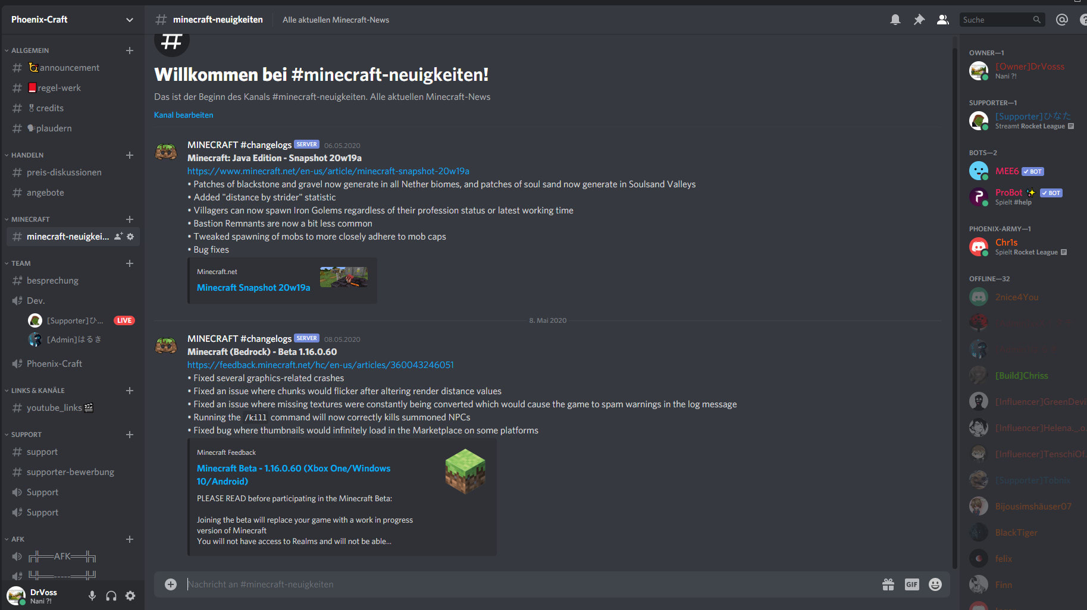Click the Kanal bearbeiten link
This screenshot has height=610, width=1087.
tap(183, 115)
